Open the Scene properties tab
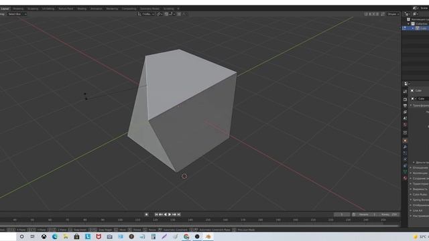The image size is (429, 241). (405, 118)
